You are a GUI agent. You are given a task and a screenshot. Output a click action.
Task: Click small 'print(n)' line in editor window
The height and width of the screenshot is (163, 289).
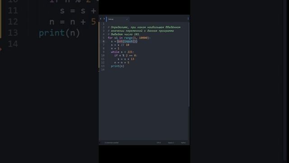(117, 66)
